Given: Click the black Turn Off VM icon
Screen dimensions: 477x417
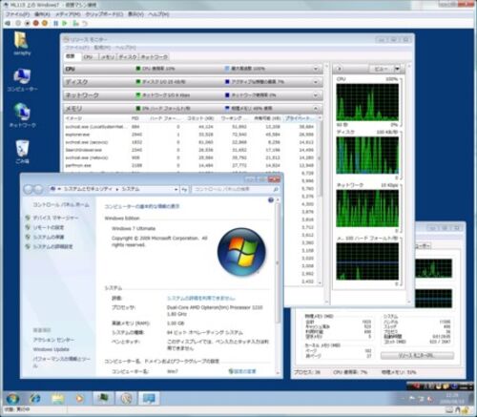Looking at the screenshot, I should pyautogui.click(x=28, y=23).
